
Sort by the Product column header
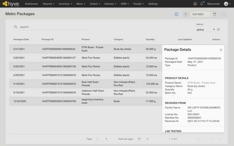(86, 39)
